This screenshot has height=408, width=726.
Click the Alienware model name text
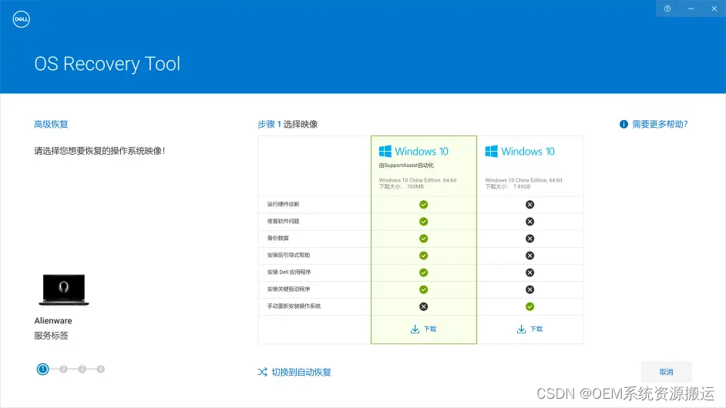tap(53, 320)
